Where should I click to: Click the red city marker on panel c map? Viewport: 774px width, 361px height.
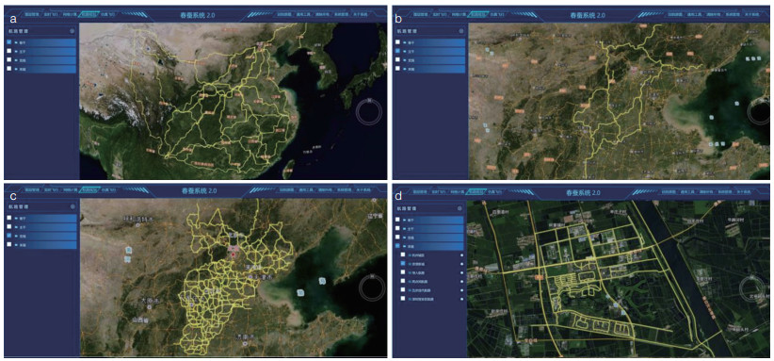[x=233, y=254]
